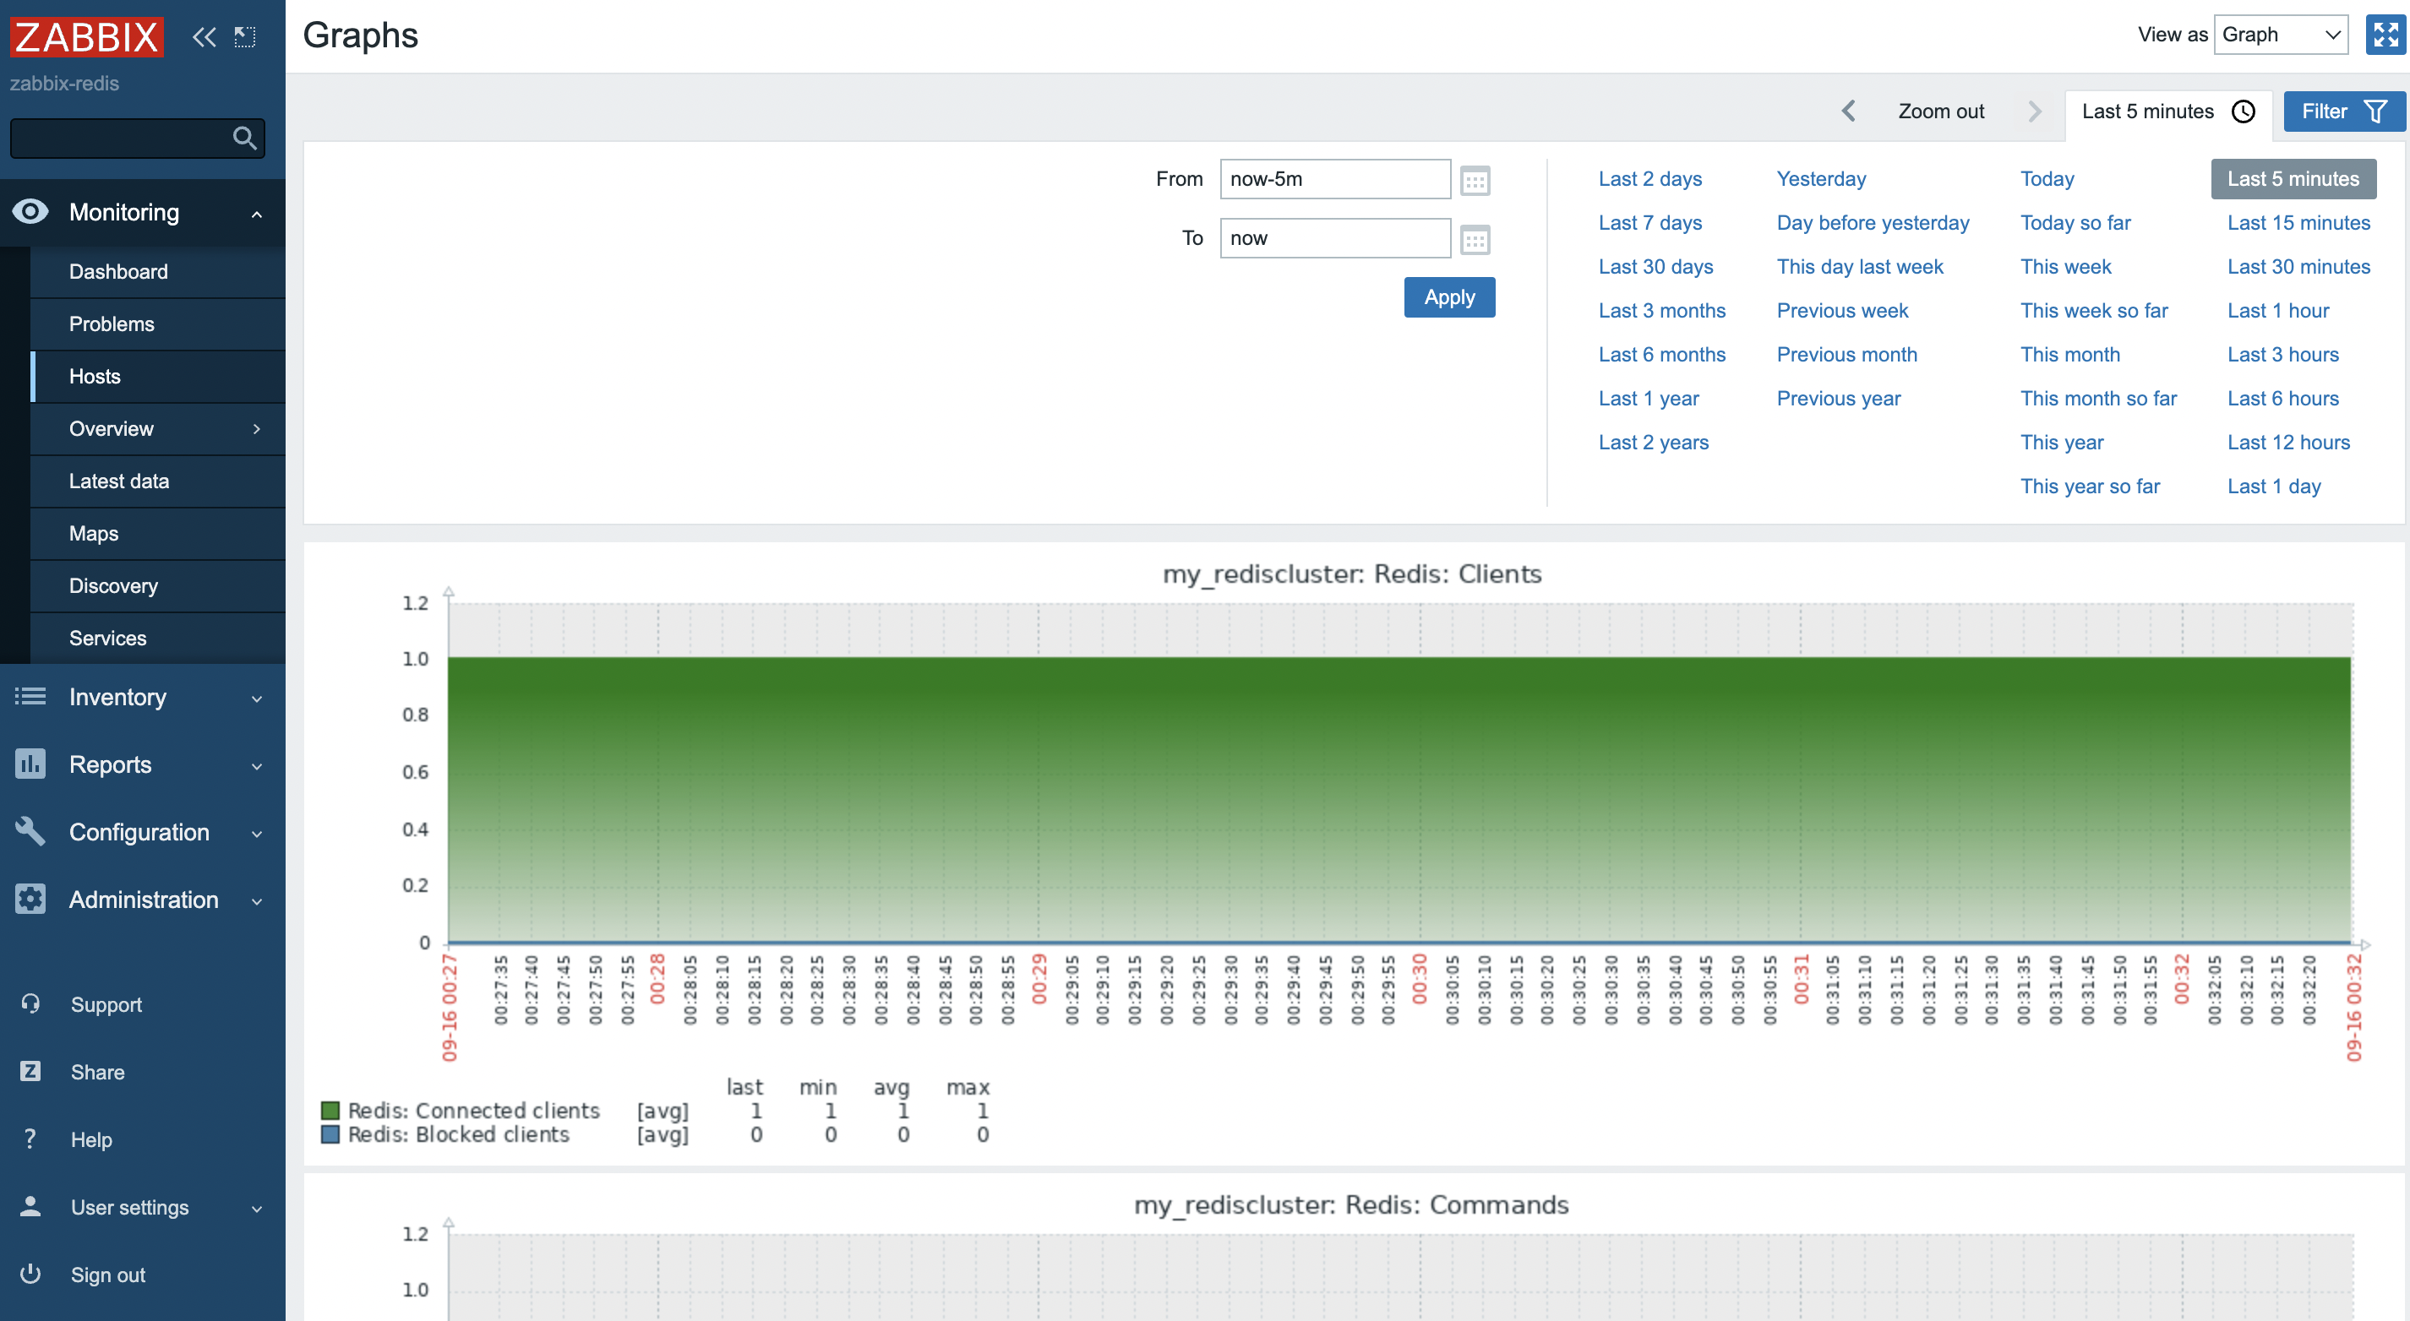Expand Inventory section chevron

257,696
